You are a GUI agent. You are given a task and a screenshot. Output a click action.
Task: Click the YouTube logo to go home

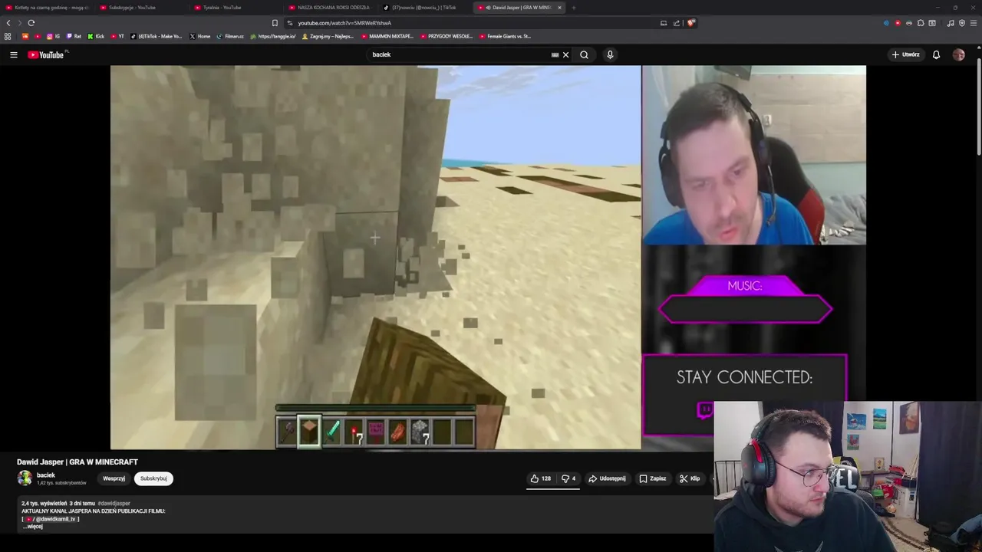point(46,54)
